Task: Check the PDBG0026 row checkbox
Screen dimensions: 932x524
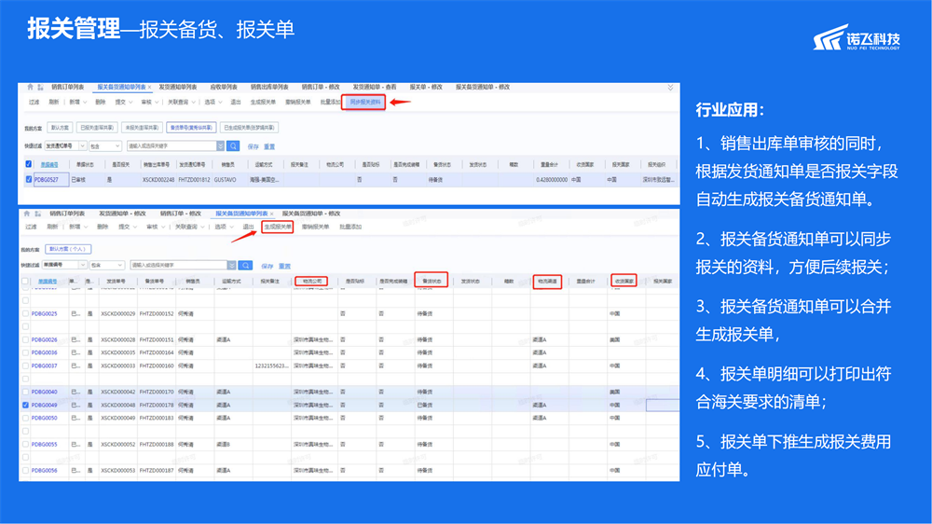Action: pyautogui.click(x=25, y=339)
